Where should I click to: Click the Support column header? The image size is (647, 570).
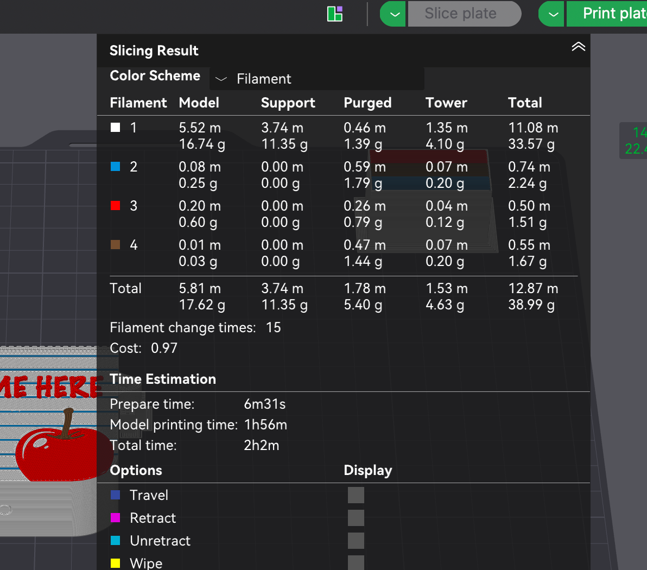click(288, 103)
